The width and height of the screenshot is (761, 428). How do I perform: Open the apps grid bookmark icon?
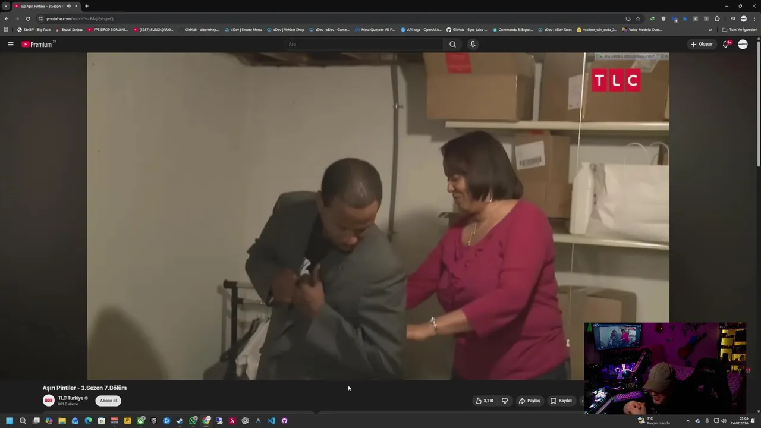coord(6,30)
